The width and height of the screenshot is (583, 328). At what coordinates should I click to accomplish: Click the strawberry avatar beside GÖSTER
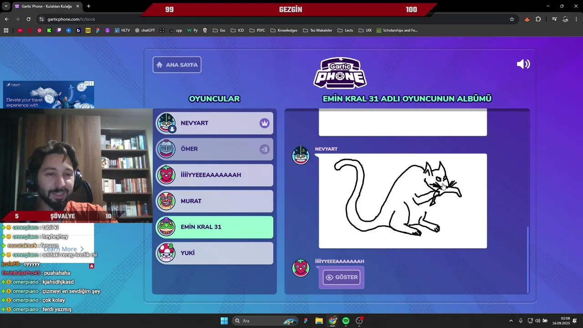click(x=301, y=268)
